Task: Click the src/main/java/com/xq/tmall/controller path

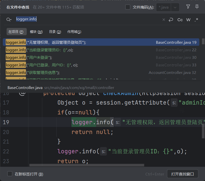Action: point(79,87)
